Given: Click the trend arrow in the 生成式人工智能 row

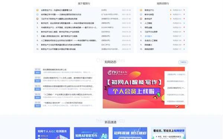Looking at the screenshot, I should coord(184,40).
